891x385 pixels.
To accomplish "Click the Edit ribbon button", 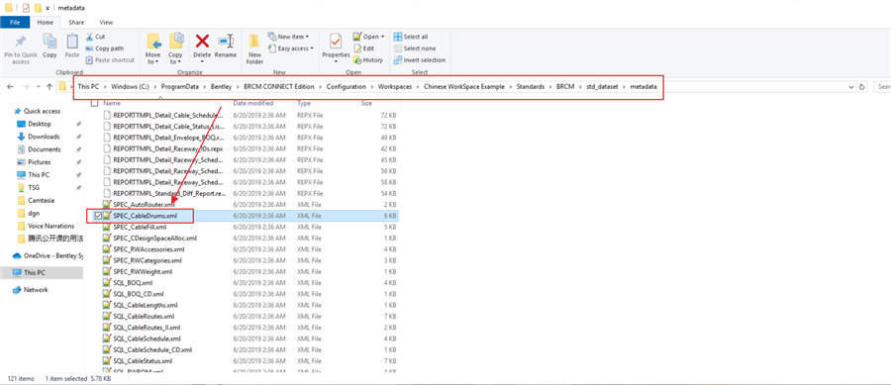I will [x=363, y=48].
